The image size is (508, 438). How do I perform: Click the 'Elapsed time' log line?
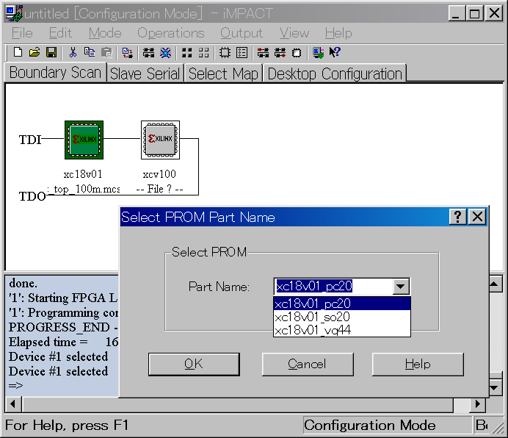(x=63, y=342)
